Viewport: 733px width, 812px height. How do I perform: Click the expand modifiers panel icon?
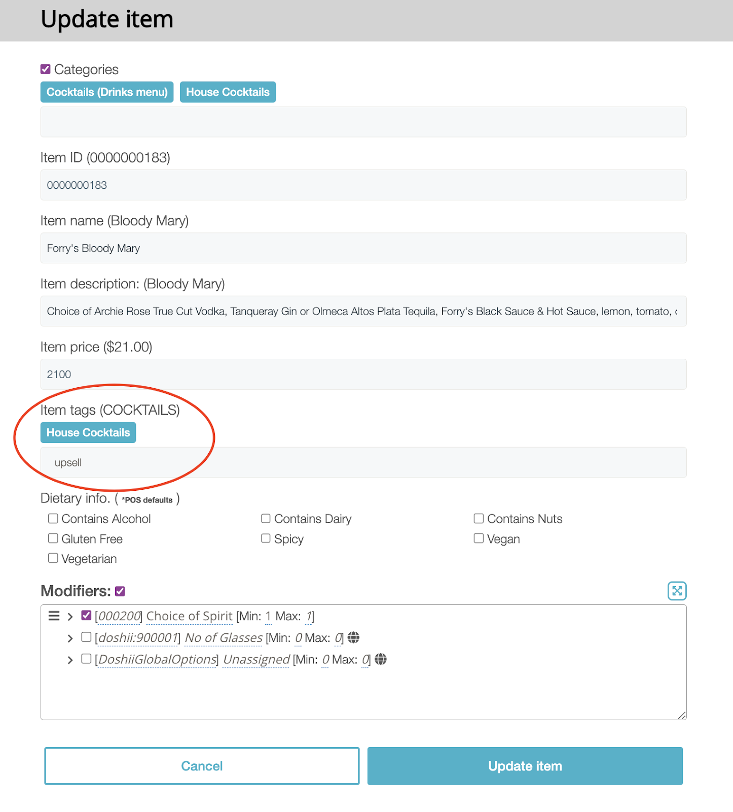(677, 591)
